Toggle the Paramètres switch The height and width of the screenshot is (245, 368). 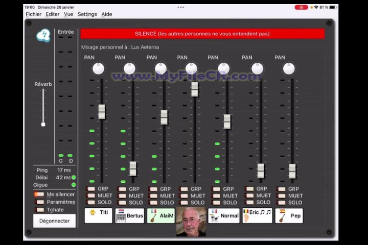(39, 202)
